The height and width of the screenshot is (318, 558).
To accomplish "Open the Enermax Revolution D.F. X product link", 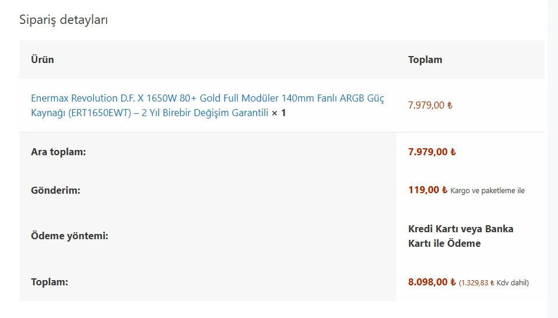I will coord(208,106).
